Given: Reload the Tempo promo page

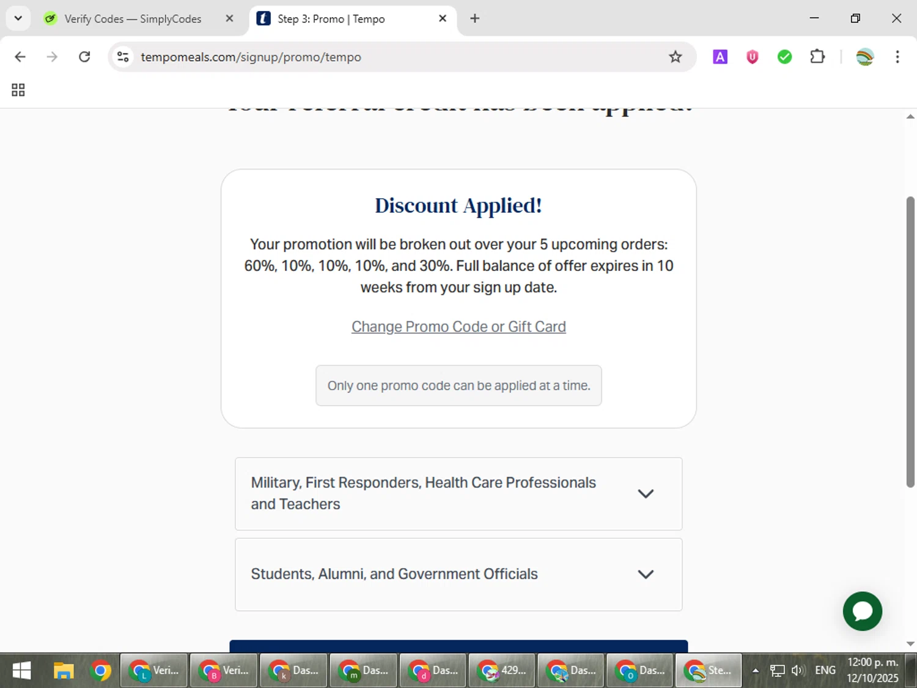Looking at the screenshot, I should click(84, 57).
